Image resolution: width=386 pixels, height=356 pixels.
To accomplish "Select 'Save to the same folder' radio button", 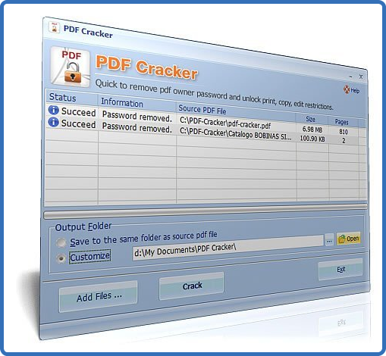I will pos(61,242).
